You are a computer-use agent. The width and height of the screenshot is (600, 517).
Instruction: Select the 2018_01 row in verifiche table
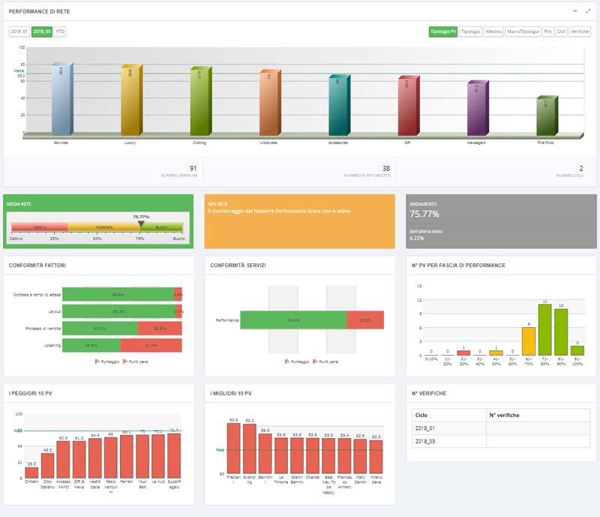(502, 428)
